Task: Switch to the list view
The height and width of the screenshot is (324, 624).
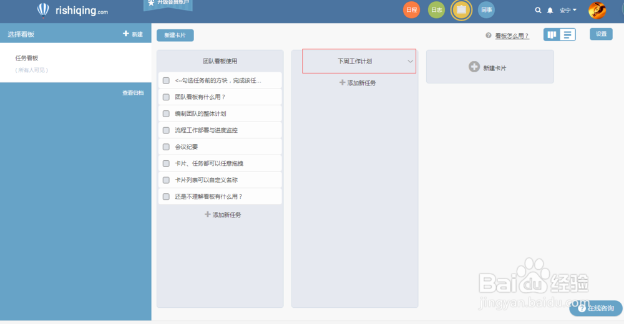Action: (x=567, y=35)
